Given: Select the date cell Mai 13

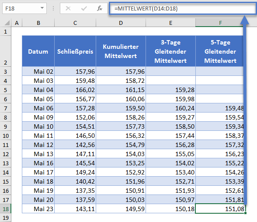Looking at the screenshot, I should coord(38,154).
